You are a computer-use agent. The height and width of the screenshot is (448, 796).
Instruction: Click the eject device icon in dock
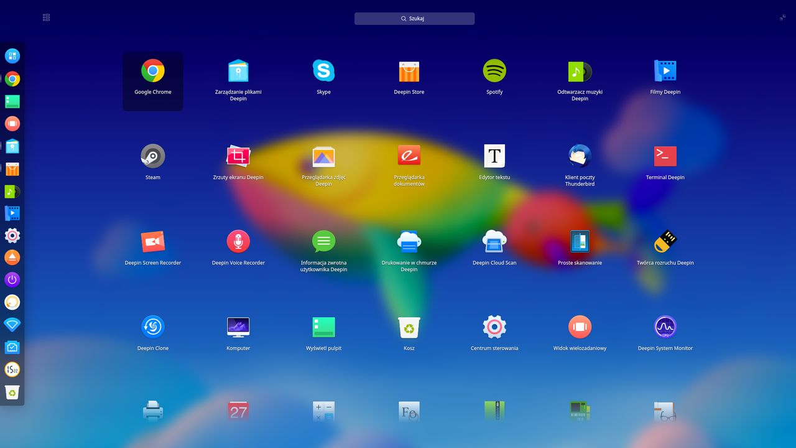point(12,257)
